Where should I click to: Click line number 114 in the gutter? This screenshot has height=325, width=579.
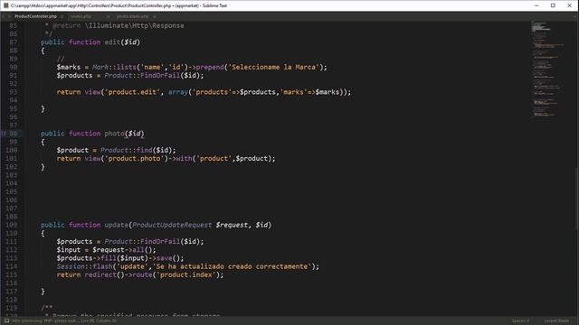tap(12, 266)
